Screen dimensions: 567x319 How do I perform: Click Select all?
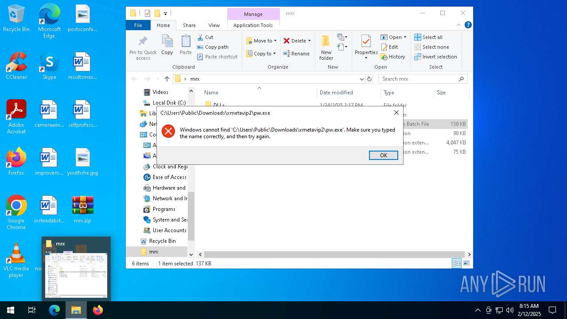(428, 37)
